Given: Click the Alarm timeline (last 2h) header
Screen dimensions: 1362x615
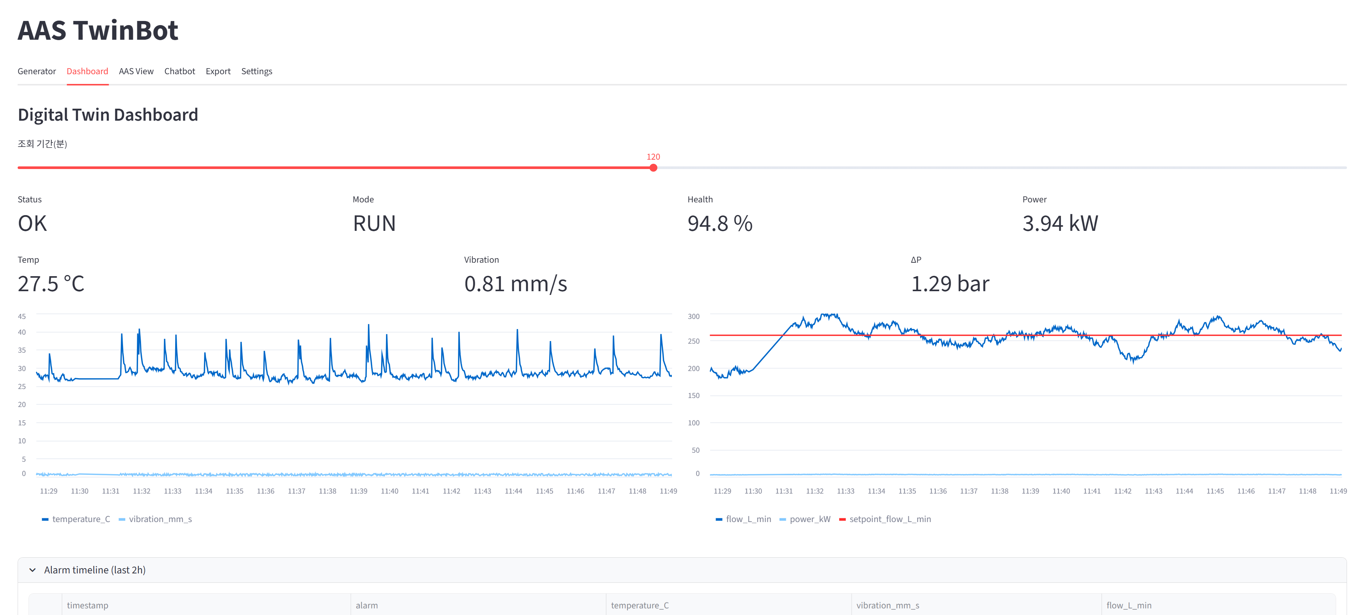Looking at the screenshot, I should pos(95,570).
